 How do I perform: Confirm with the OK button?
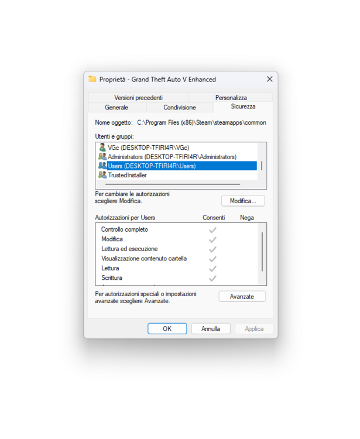coord(167,328)
